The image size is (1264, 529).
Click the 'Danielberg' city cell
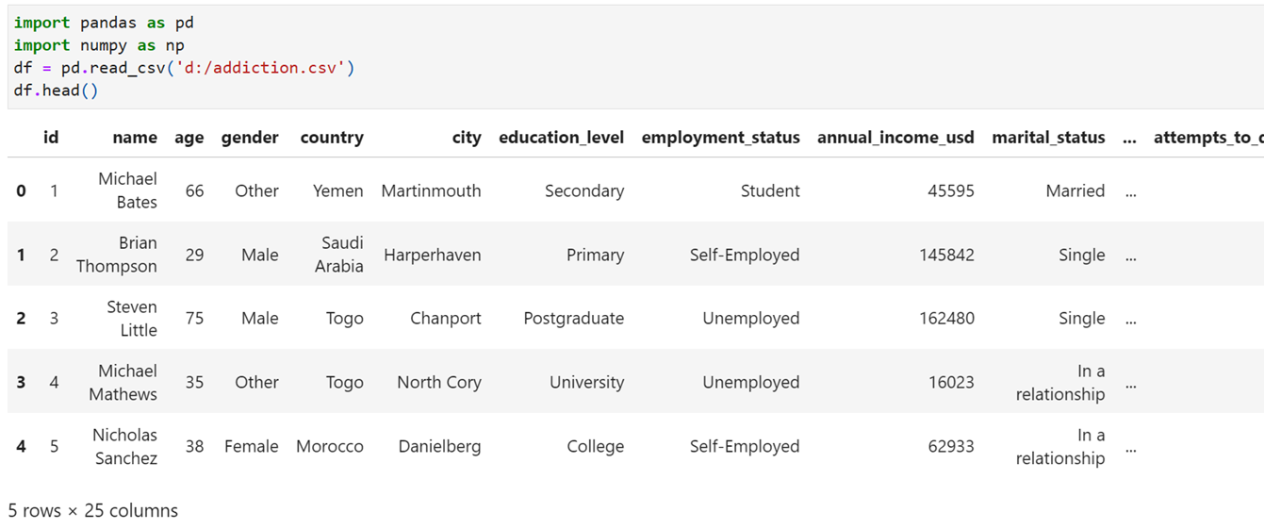point(439,447)
